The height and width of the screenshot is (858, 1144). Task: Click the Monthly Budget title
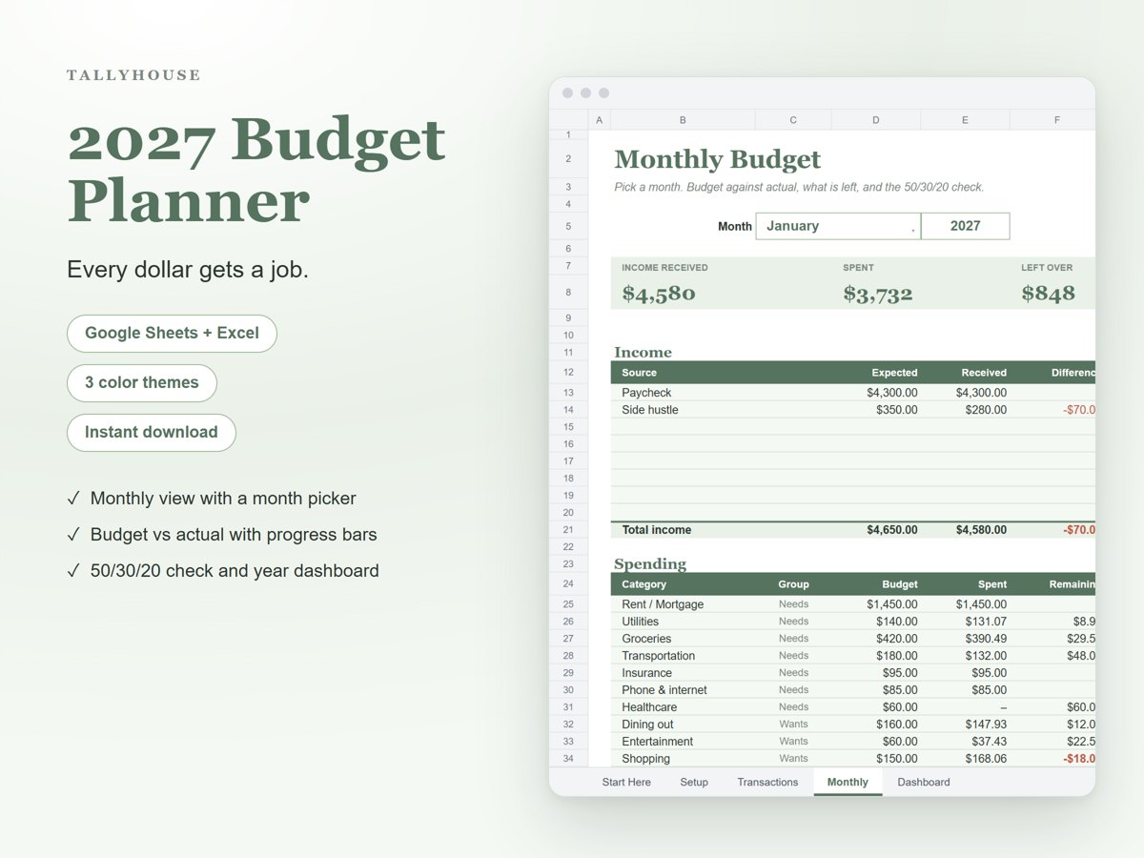[717, 159]
